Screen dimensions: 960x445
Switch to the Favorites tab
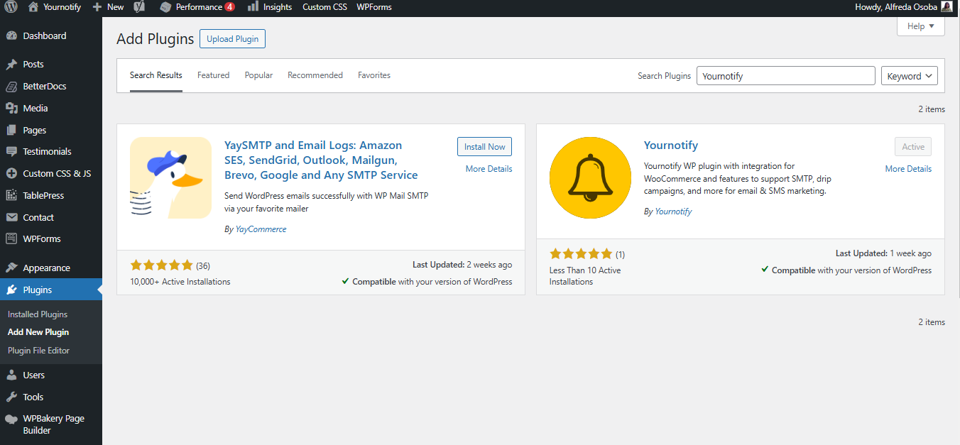374,75
